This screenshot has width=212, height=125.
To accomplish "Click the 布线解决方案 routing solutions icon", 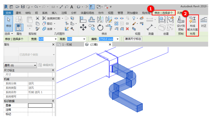I will pos(192,24).
